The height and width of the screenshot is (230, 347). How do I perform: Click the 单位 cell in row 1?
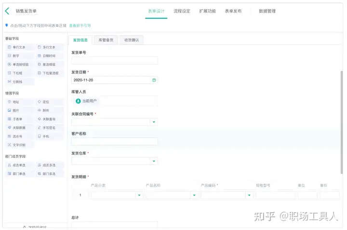307,195
